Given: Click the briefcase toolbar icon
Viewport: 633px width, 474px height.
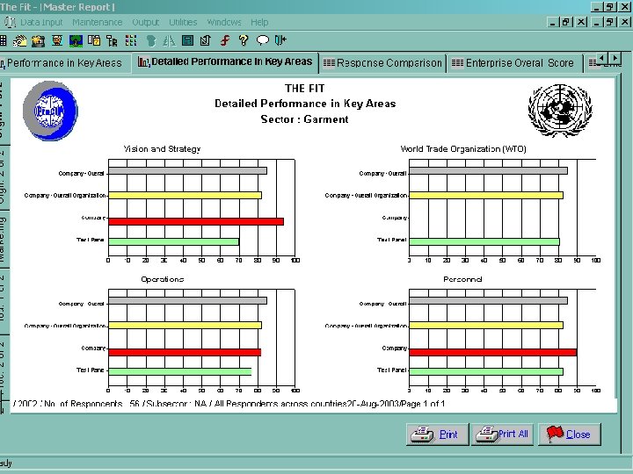Looking at the screenshot, I should 39,40.
